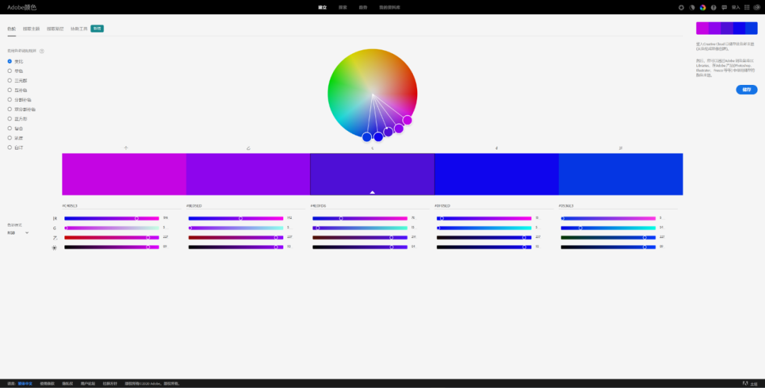The image size is (765, 388).
Task: Select the 单色 monochromatic harmony rule
Action: 15,71
